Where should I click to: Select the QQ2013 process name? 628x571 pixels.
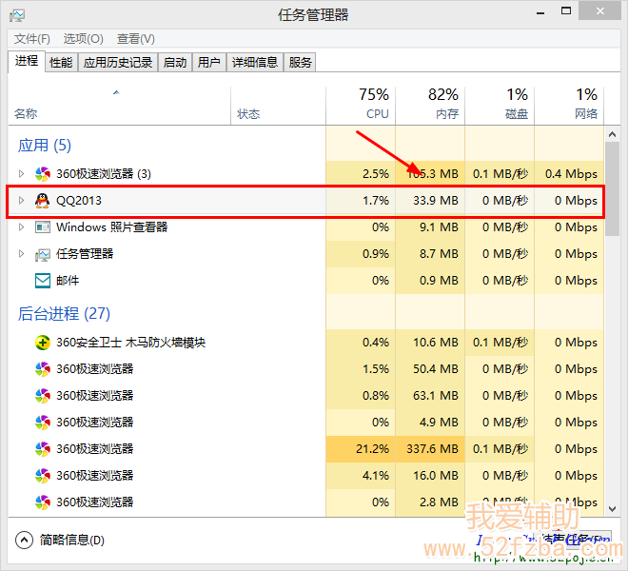[x=79, y=201]
